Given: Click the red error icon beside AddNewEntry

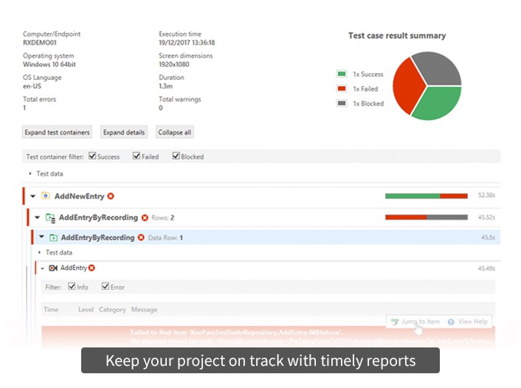Looking at the screenshot, I should (x=111, y=196).
